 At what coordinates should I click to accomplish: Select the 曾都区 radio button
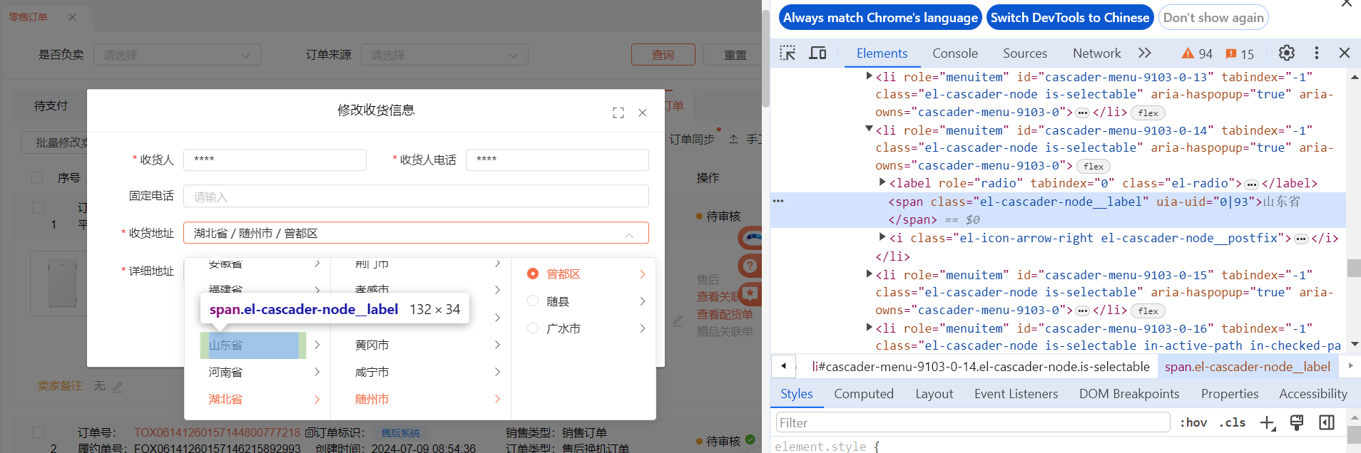tap(533, 274)
